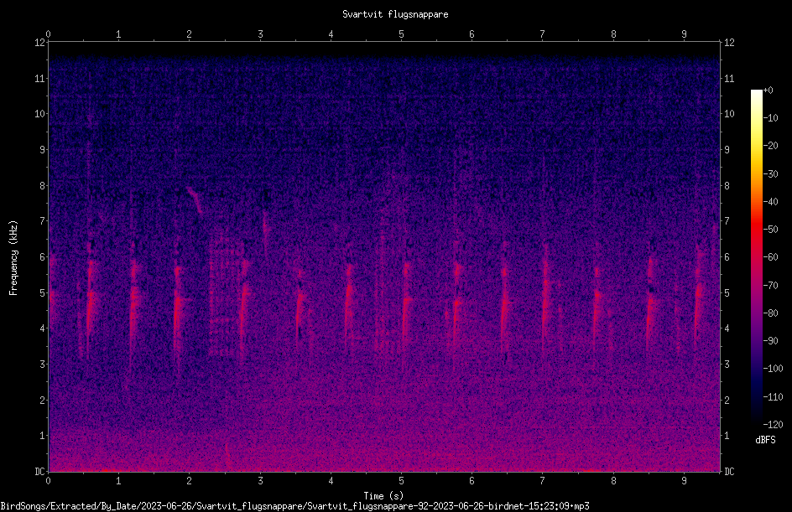Click the '12' tick on the left frequency axis

pos(39,43)
